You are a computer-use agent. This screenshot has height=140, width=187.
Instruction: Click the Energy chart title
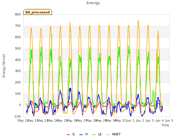coord(93,3)
